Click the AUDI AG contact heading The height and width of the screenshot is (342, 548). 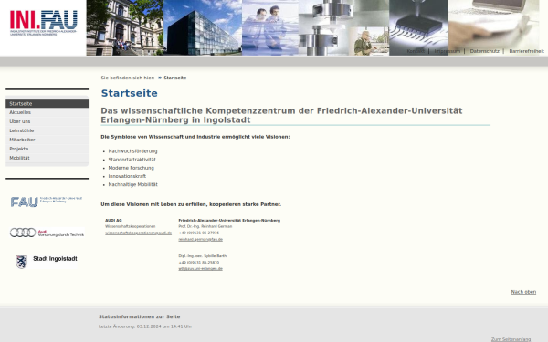pyautogui.click(x=113, y=220)
